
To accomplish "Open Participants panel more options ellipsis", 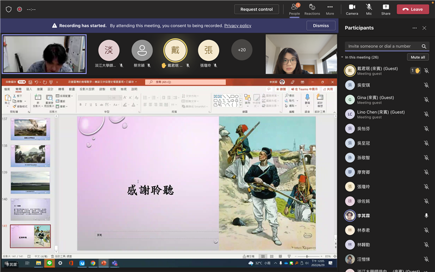I will (x=415, y=28).
